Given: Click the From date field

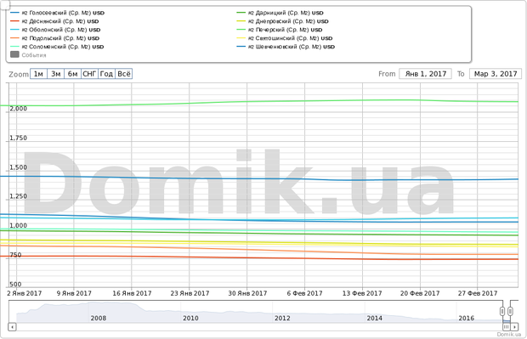Looking at the screenshot, I should coord(426,74).
